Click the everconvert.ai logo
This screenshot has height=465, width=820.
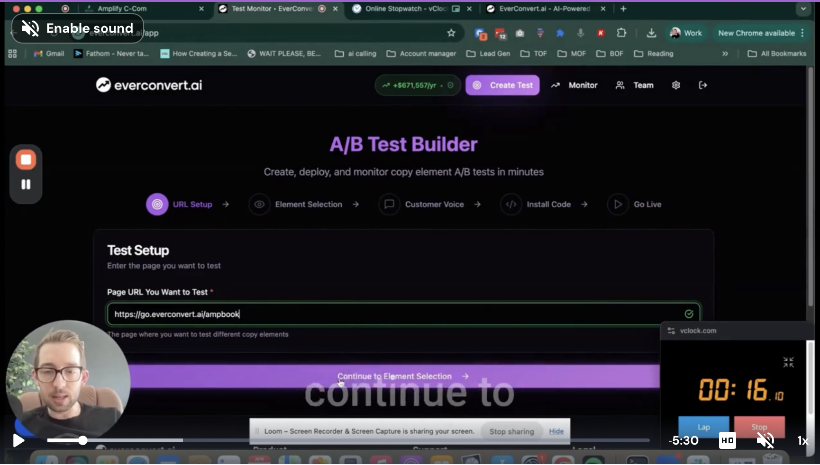[149, 85]
